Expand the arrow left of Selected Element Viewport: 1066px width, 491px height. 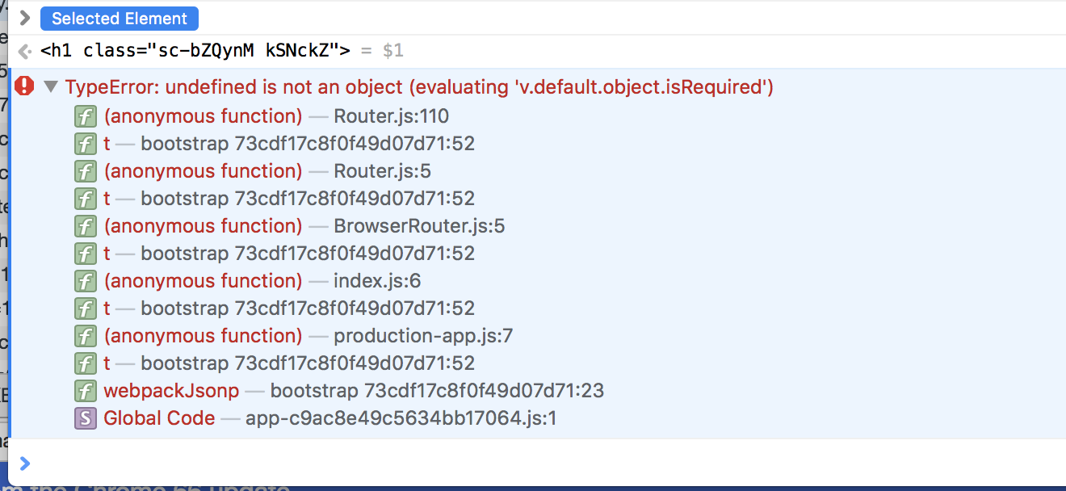tap(23, 18)
